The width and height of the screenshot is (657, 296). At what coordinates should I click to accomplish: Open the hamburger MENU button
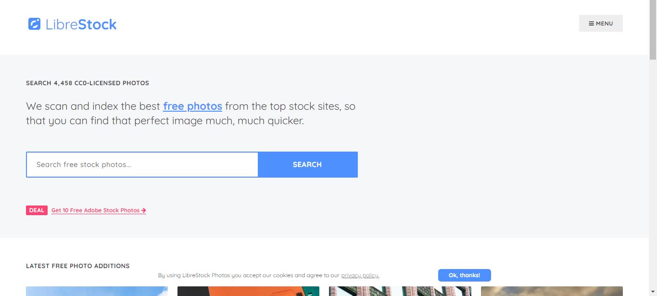[x=601, y=24]
